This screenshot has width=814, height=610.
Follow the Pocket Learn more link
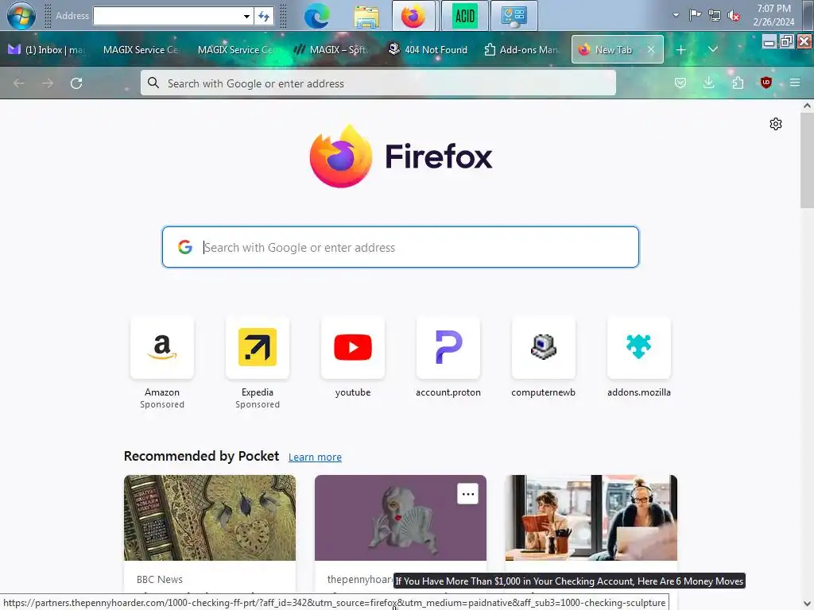pyautogui.click(x=315, y=457)
